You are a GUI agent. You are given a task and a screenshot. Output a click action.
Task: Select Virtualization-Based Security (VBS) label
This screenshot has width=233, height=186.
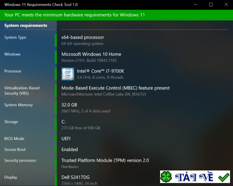(x=22, y=91)
